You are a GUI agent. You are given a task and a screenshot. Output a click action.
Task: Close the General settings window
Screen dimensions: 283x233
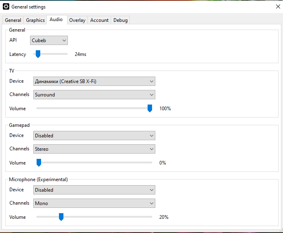click(x=277, y=7)
